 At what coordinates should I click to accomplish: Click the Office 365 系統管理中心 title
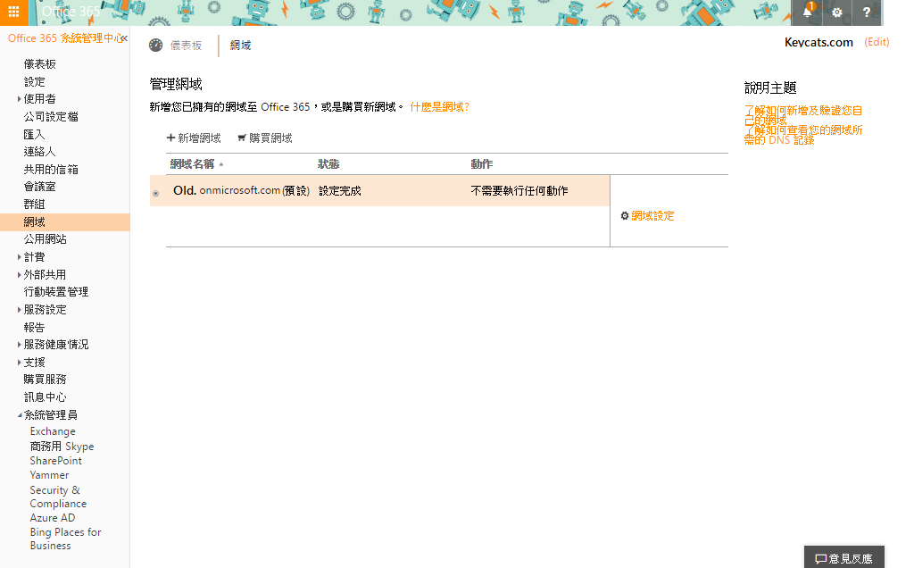click(x=64, y=38)
